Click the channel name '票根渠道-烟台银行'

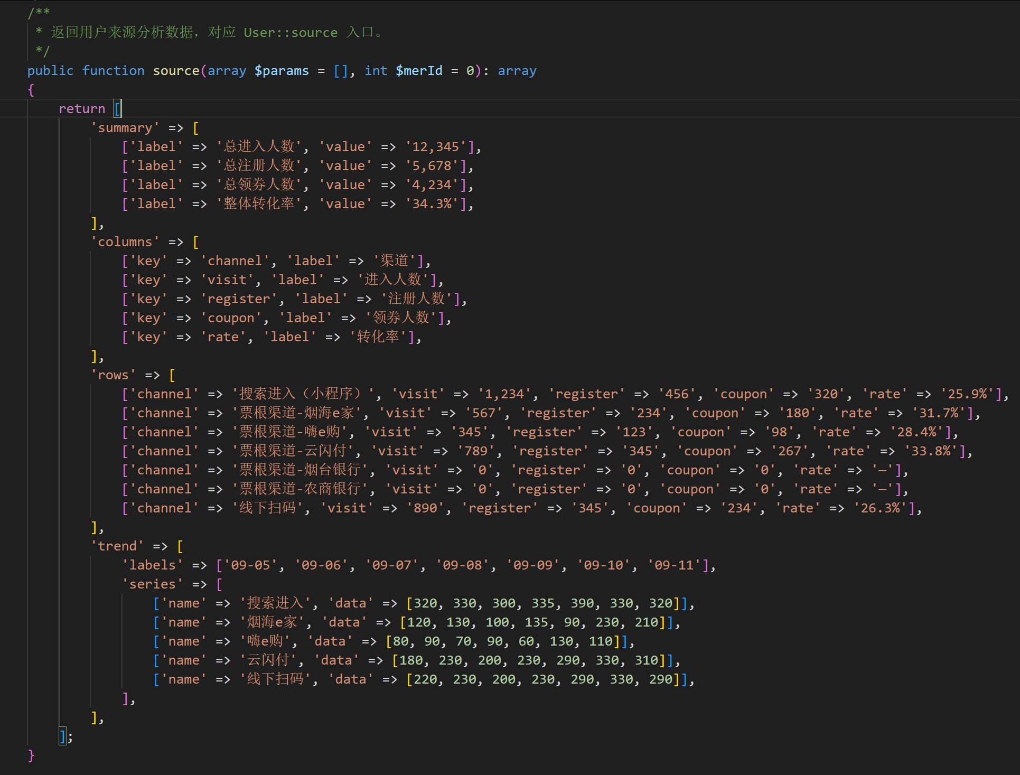tap(300, 470)
